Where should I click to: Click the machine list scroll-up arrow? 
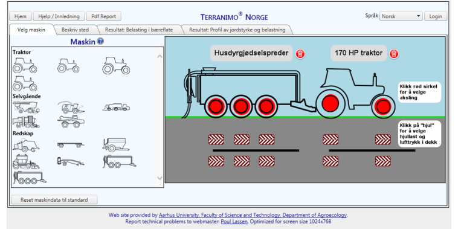[x=159, y=56]
